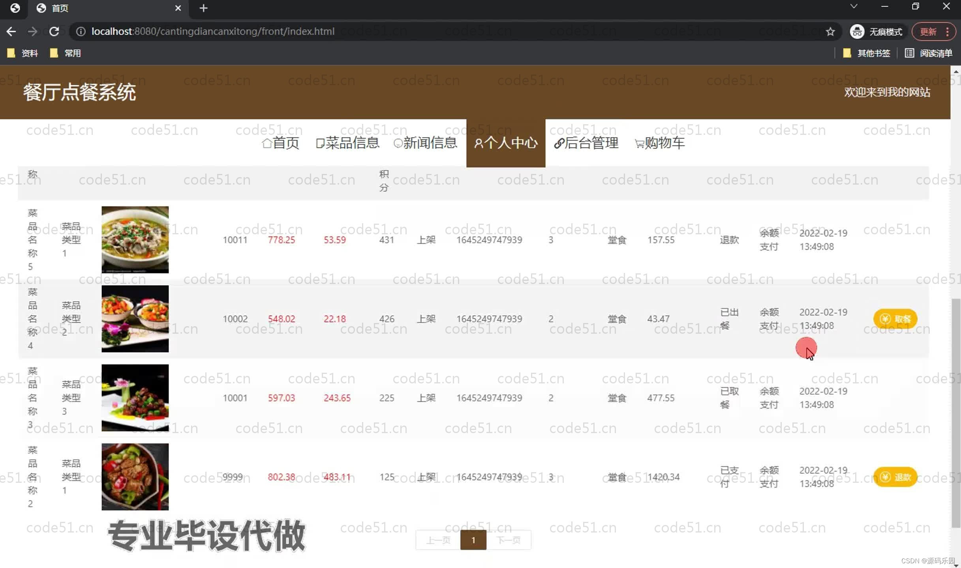Reload the page
961x568 pixels.
54,32
